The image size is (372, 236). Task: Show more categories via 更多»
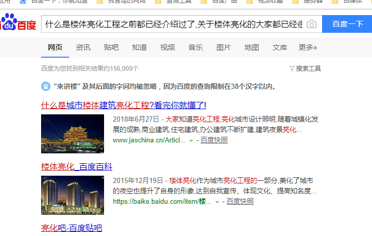click(x=307, y=47)
